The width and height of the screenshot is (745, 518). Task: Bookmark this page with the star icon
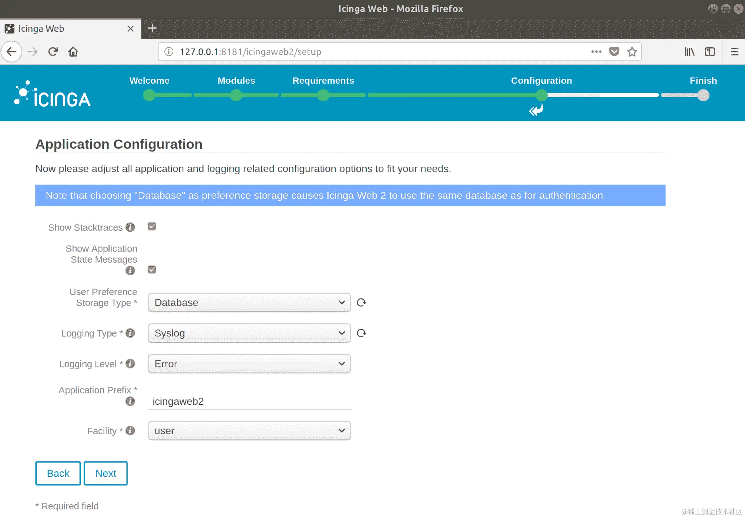632,52
